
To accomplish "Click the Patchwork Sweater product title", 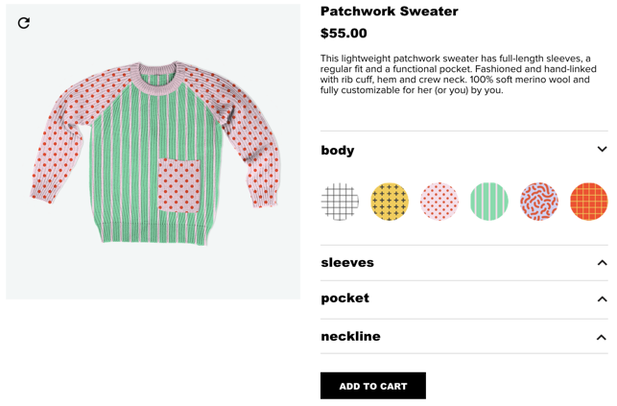I will point(390,12).
